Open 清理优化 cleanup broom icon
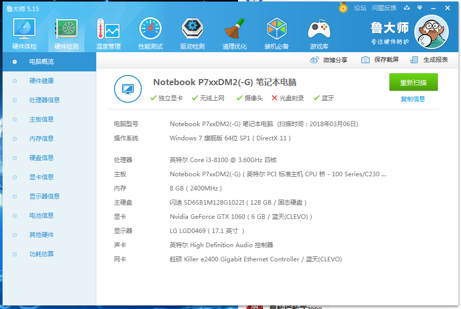The height and width of the screenshot is (309, 461). click(x=235, y=34)
